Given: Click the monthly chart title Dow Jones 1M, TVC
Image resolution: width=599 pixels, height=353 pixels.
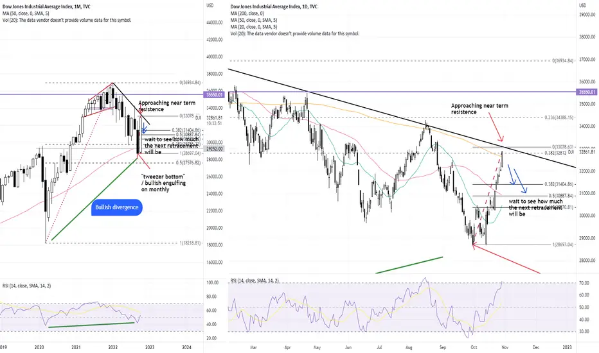Looking at the screenshot, I should tap(47, 6).
